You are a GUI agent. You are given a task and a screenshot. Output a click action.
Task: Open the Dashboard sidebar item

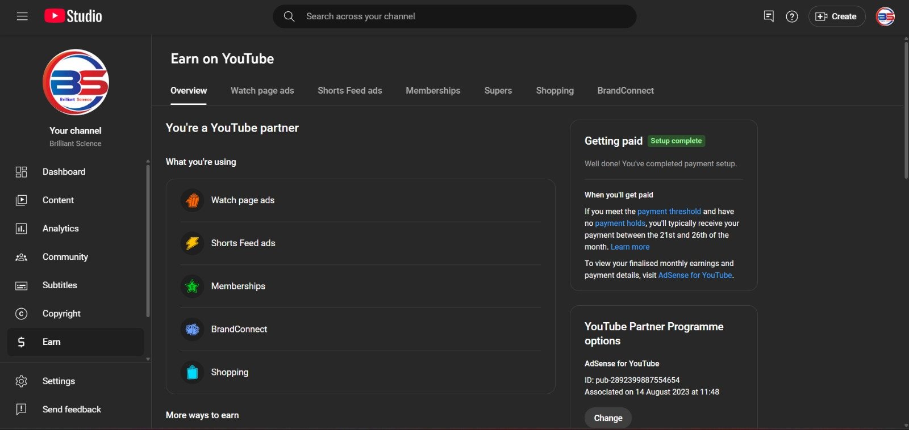(75, 172)
